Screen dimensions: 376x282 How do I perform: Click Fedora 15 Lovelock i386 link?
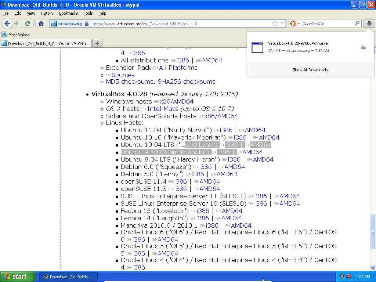pyautogui.click(x=203, y=211)
